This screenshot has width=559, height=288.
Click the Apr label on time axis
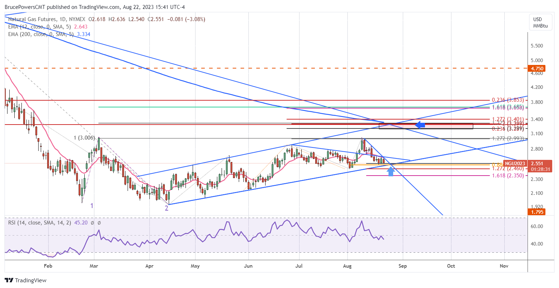tap(149, 266)
